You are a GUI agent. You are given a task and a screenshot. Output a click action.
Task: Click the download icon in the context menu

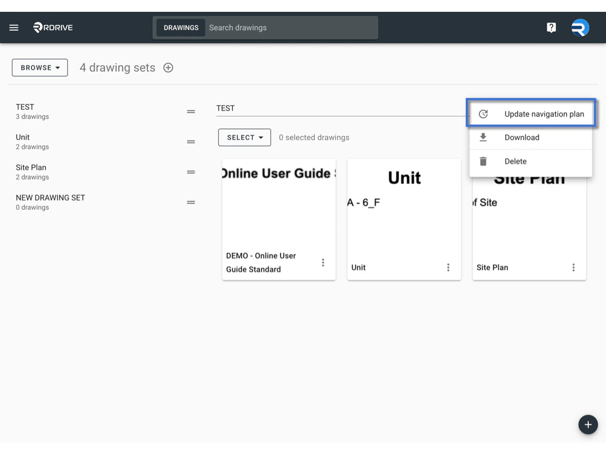coord(483,137)
